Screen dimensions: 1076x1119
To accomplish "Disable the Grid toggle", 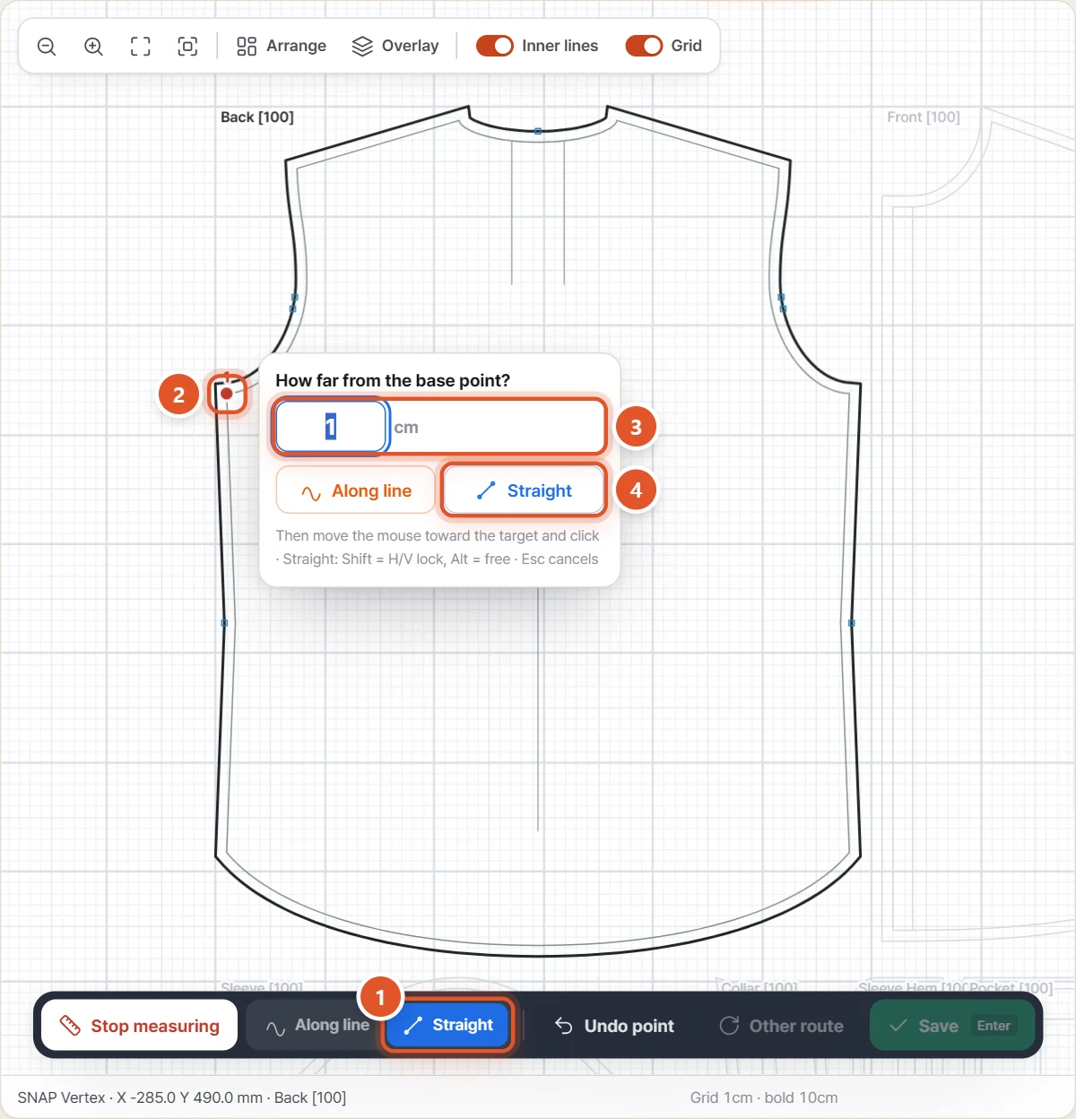I will pos(644,46).
